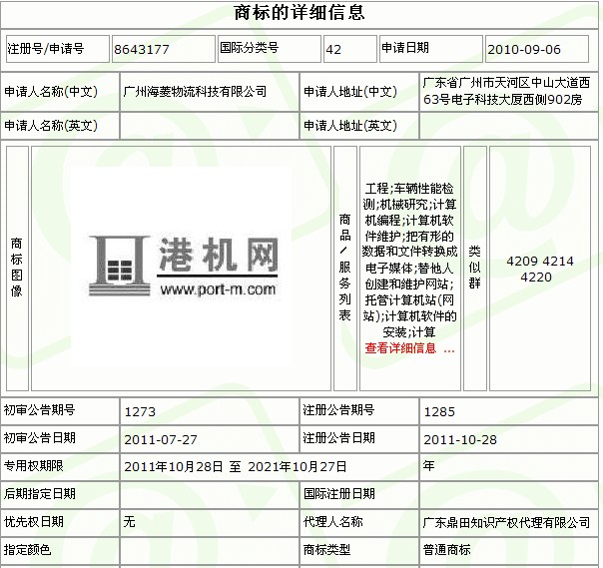
Task: Click the 商标的详细信息 page title
Action: 300,12
